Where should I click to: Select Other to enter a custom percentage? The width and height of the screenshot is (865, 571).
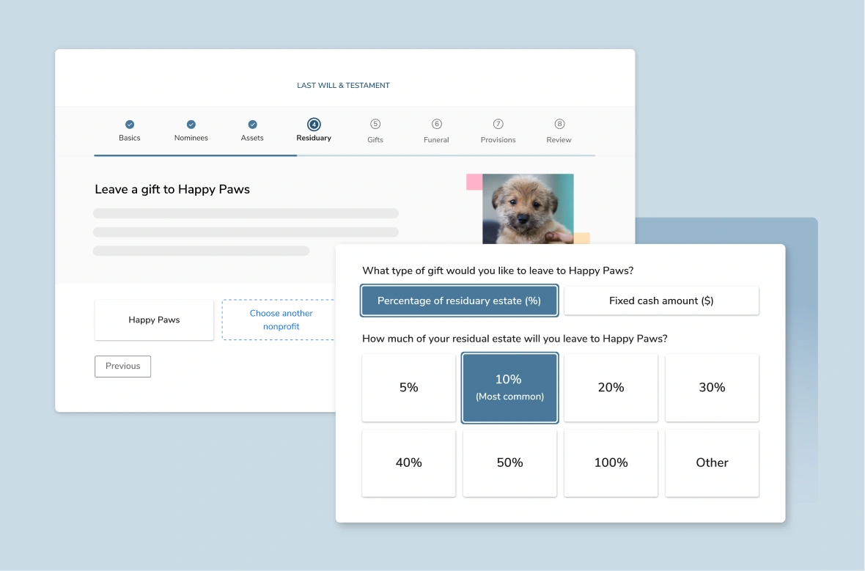[712, 463]
